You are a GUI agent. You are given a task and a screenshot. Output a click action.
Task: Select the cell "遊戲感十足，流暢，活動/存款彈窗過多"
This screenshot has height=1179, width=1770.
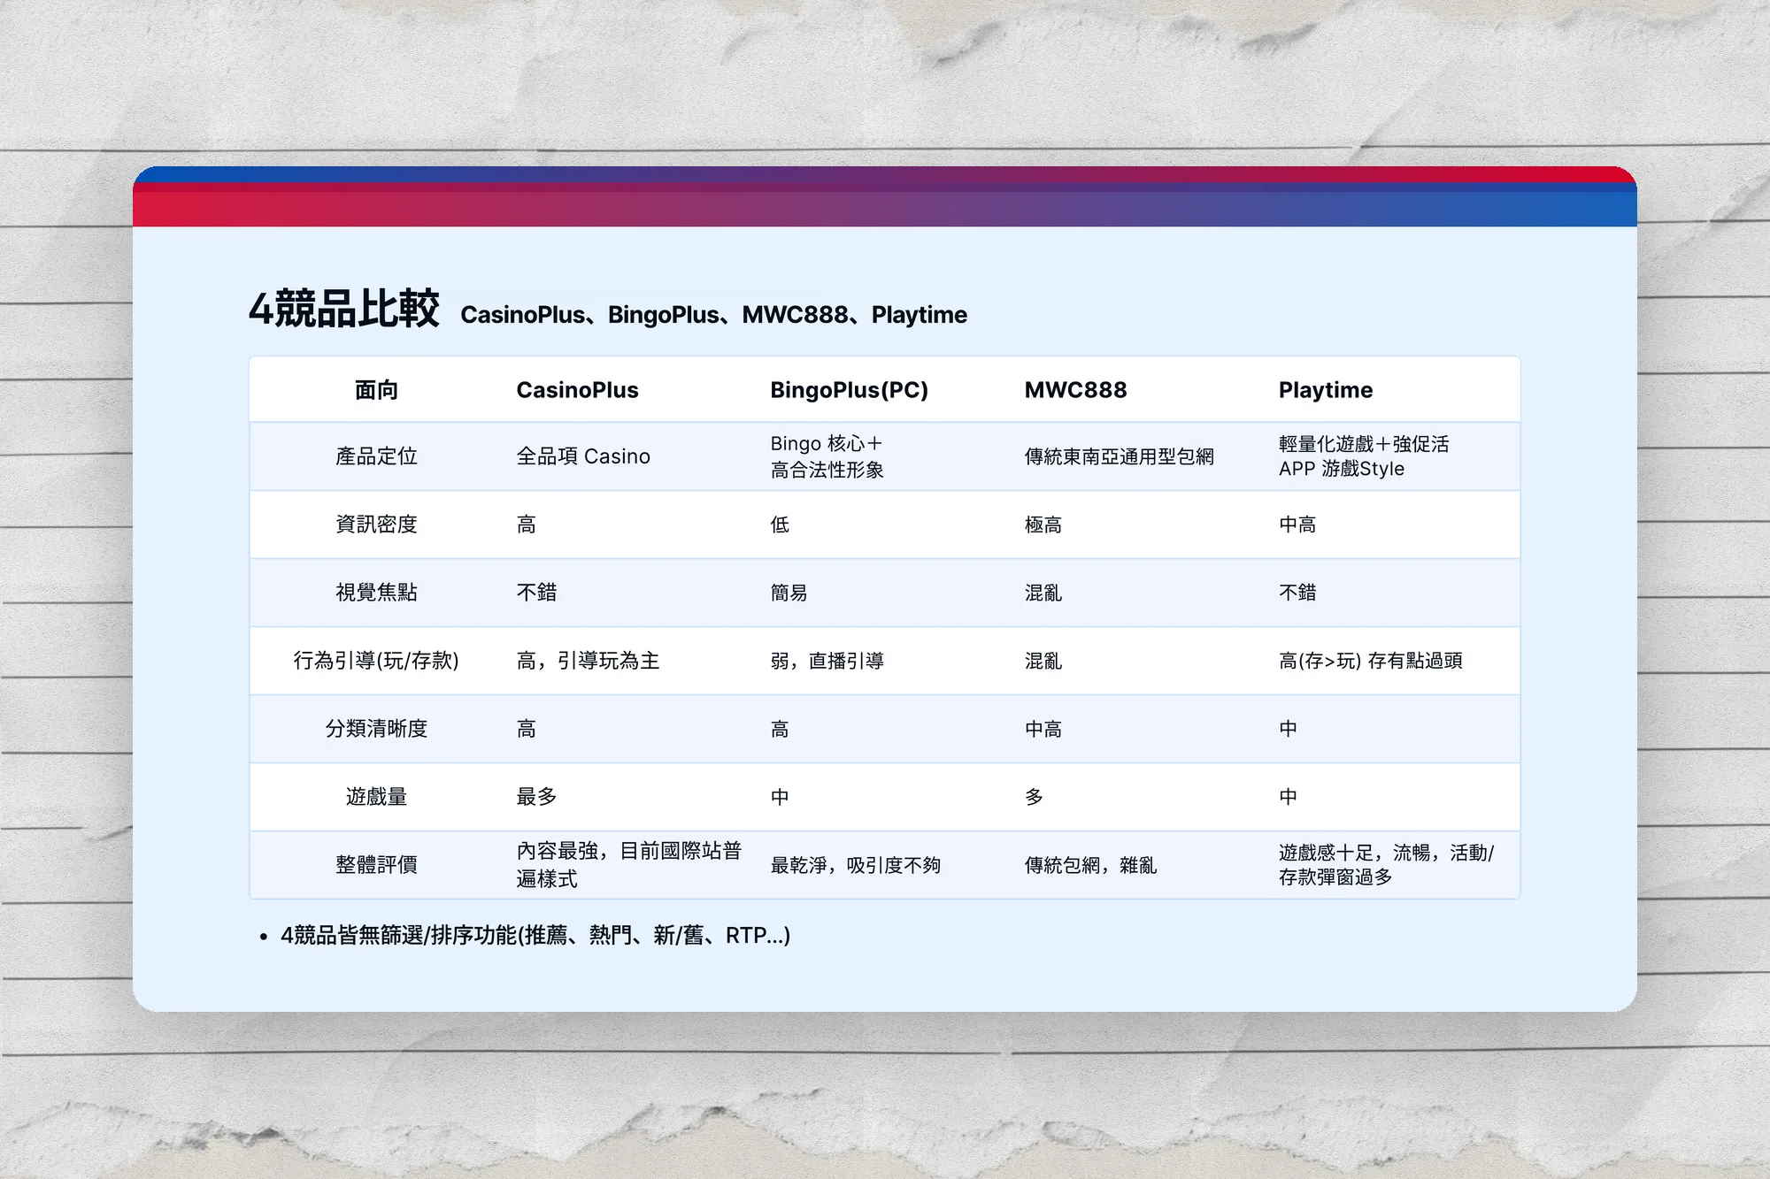coord(1386,865)
